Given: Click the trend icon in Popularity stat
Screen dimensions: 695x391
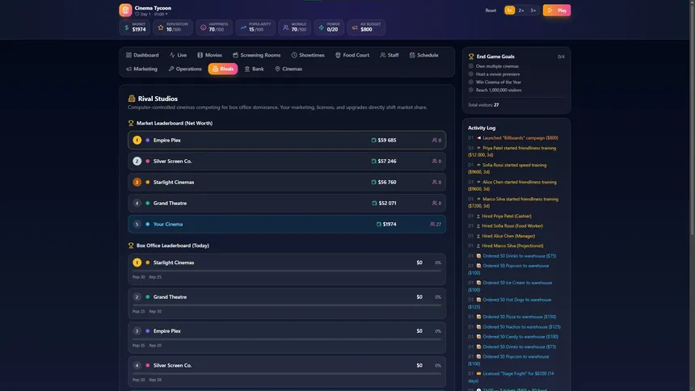Looking at the screenshot, I should (x=243, y=27).
